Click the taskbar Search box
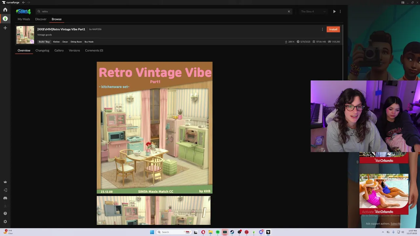The height and width of the screenshot is (236, 420). [174, 232]
